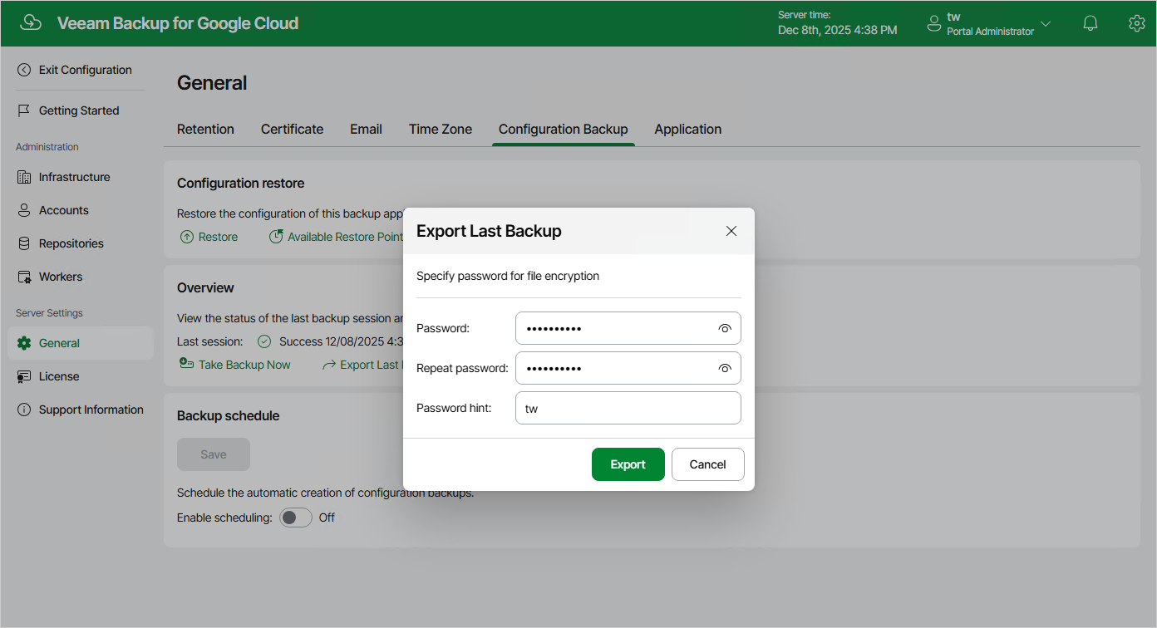
Task: Click the Getting Started flag icon
Action: tap(24, 110)
